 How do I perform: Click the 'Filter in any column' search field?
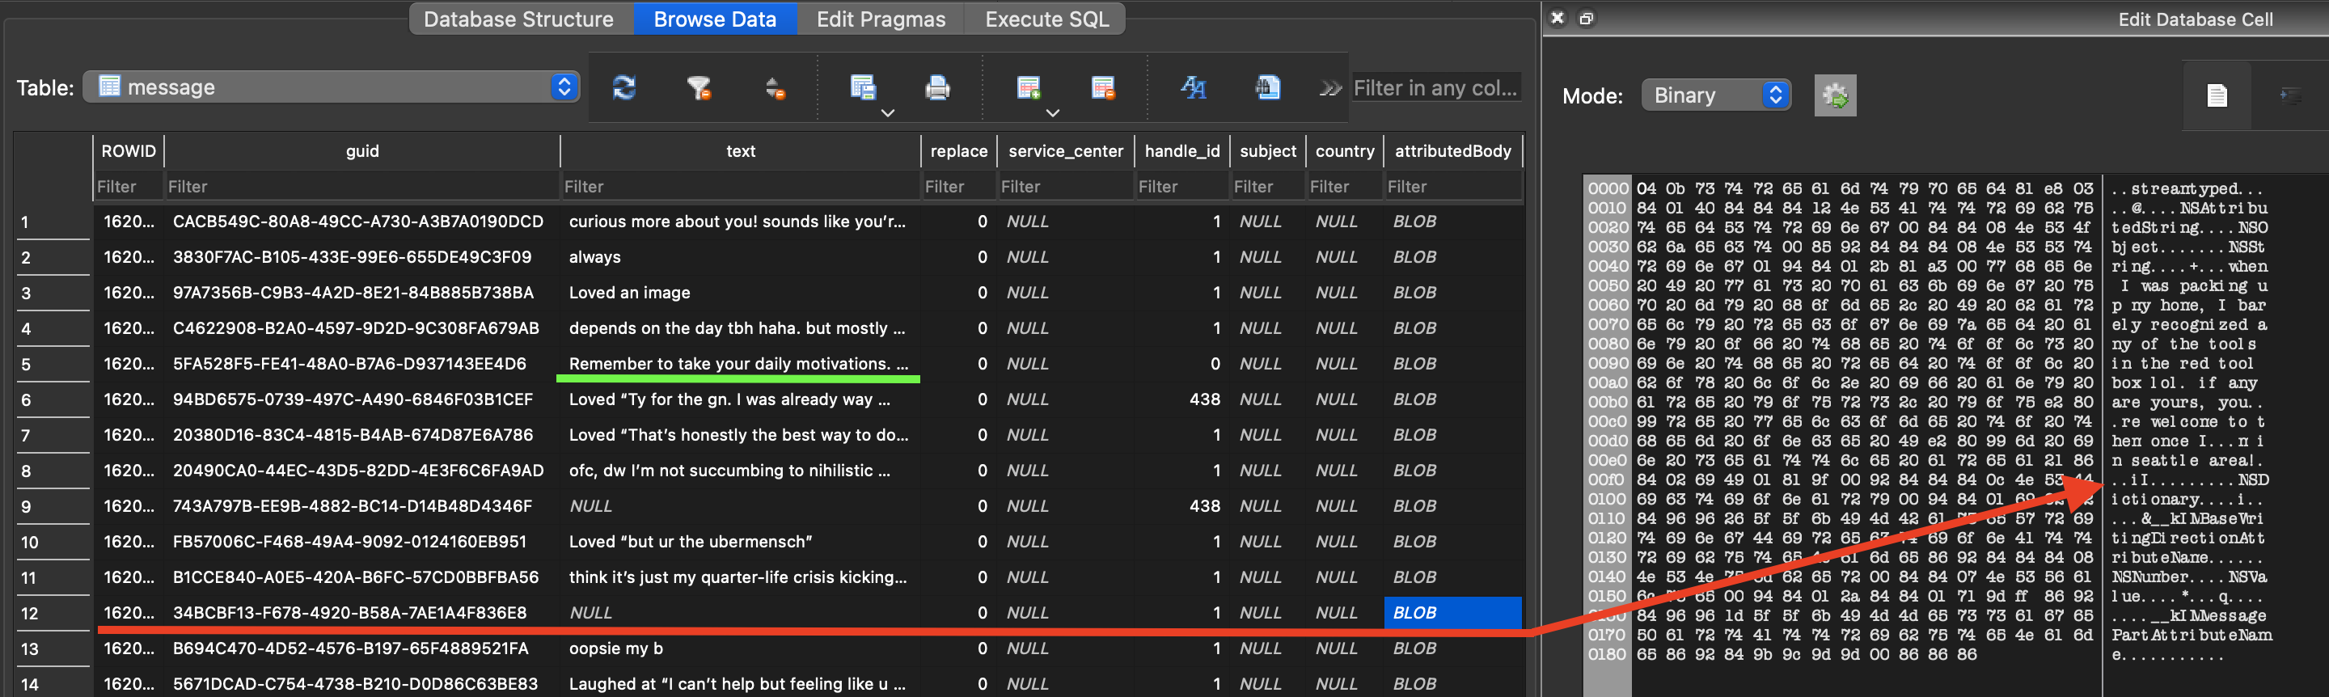1434,87
